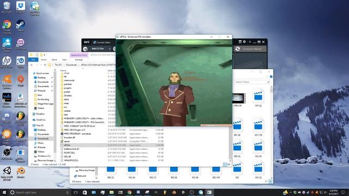Launch Unity from the desktop
This screenshot has height=196, width=349.
(7, 173)
